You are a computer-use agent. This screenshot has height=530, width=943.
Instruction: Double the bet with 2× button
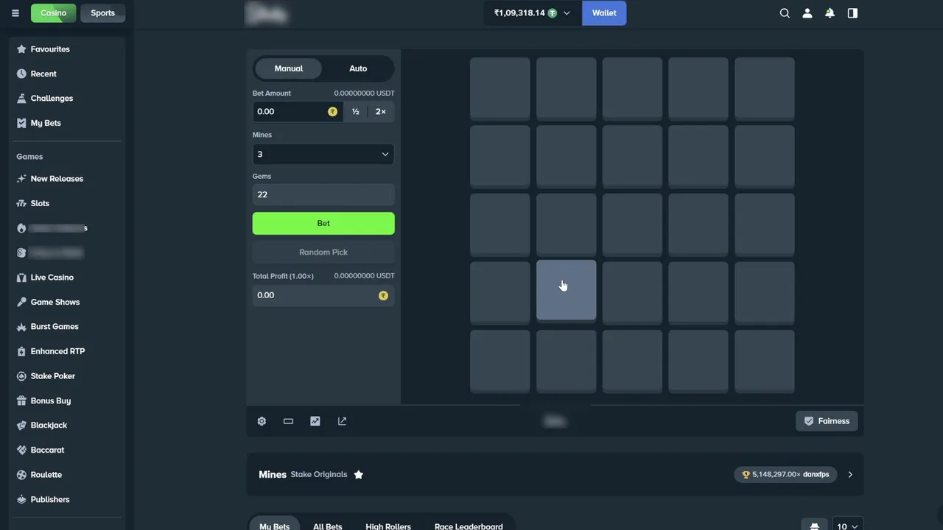(x=381, y=112)
